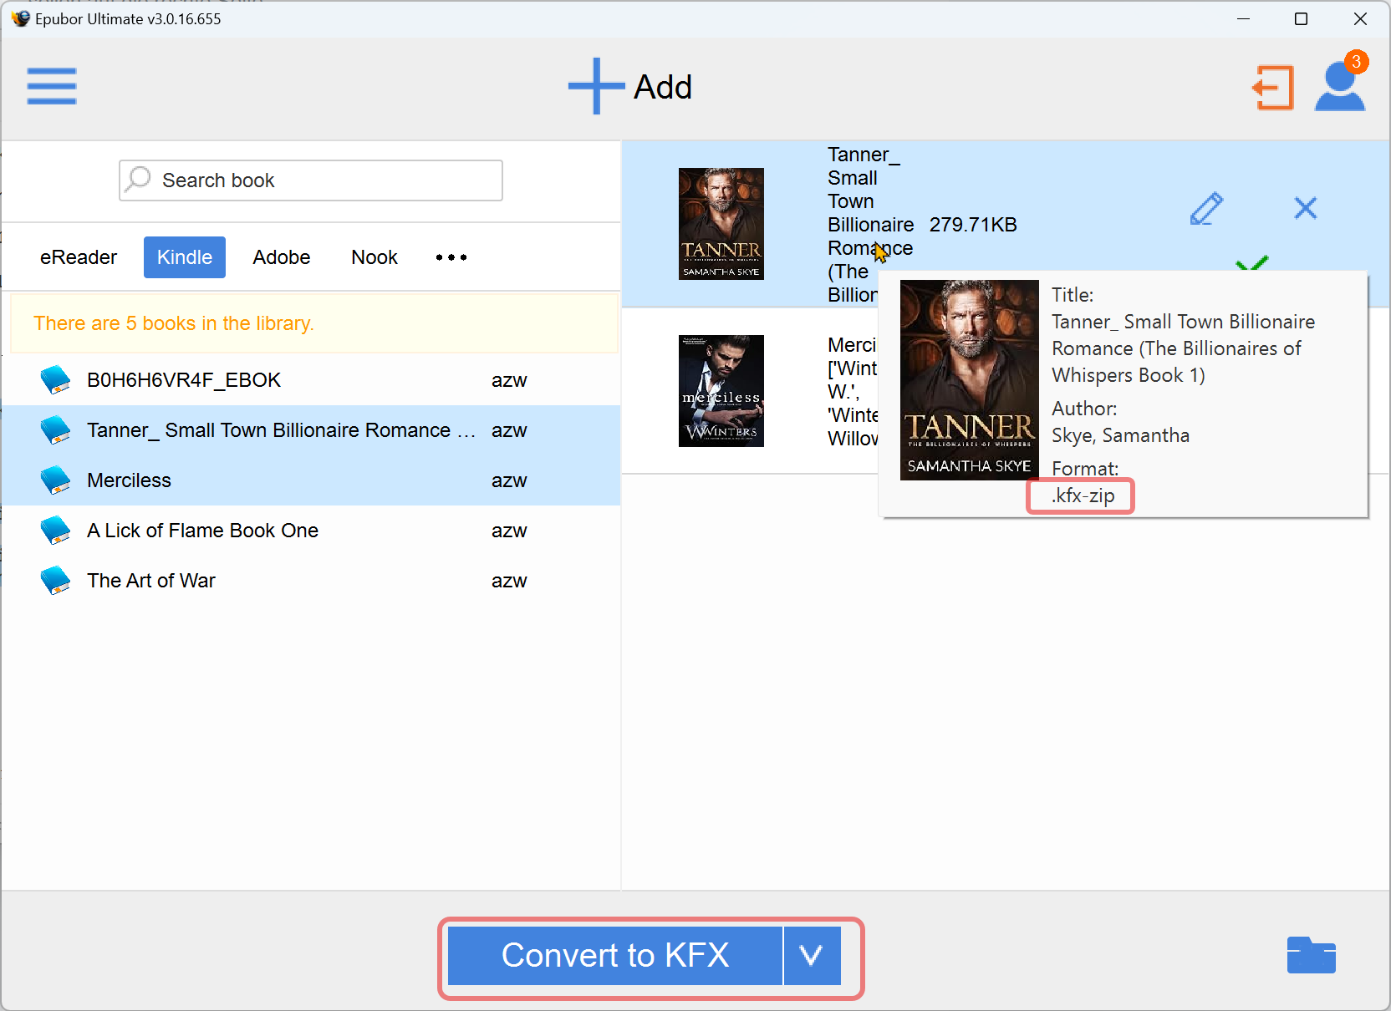This screenshot has height=1011, width=1391.
Task: Select Merciless in the library list
Action: point(311,480)
